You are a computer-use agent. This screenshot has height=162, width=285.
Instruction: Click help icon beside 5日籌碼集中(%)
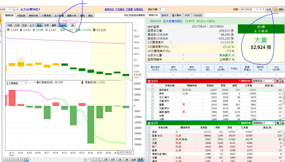tap(173, 47)
